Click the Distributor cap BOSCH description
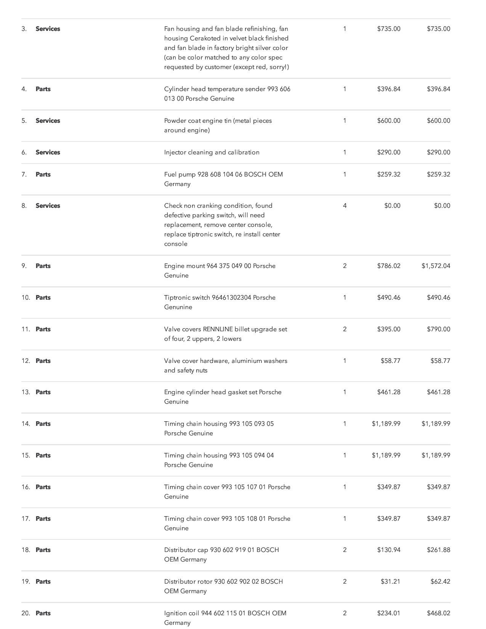This screenshot has width=486, height=629. point(221,555)
